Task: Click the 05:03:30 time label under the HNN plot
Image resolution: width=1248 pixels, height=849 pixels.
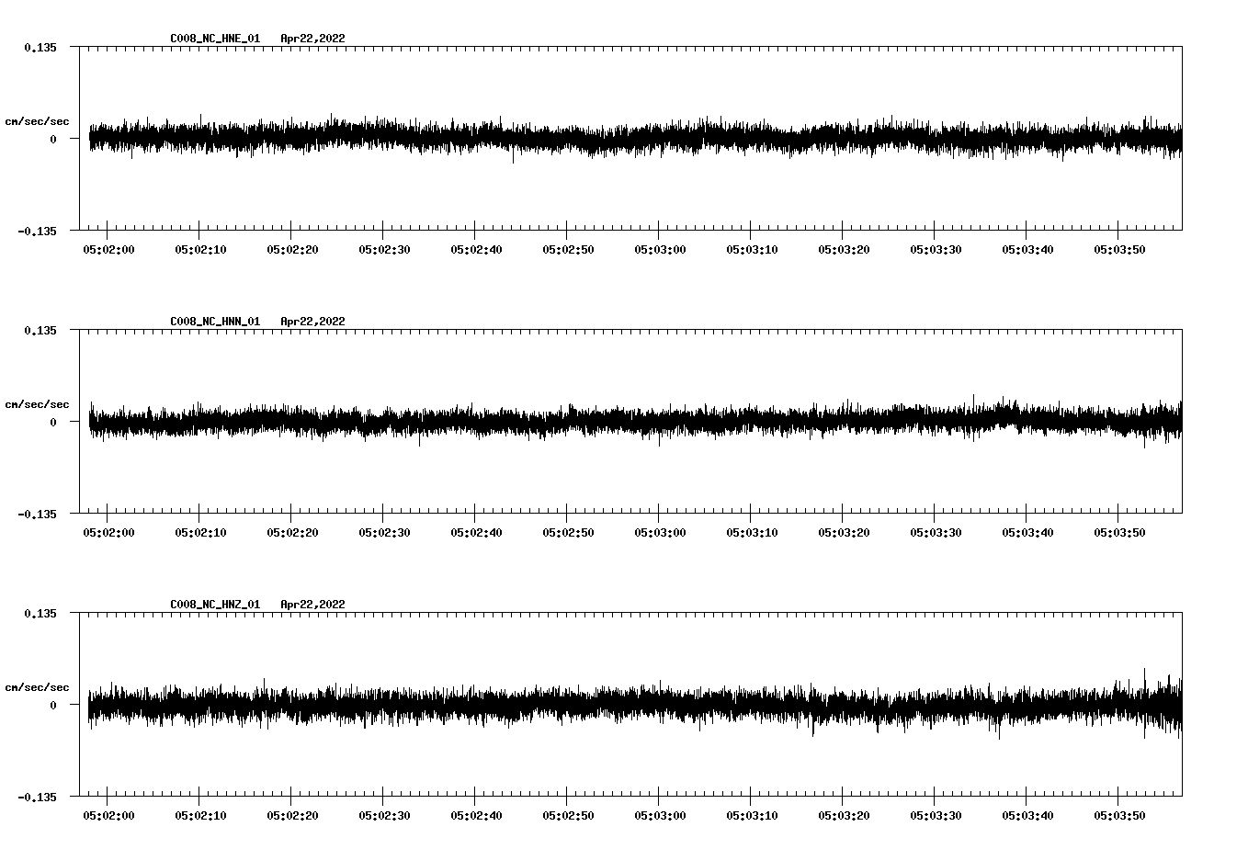Action: (x=936, y=532)
